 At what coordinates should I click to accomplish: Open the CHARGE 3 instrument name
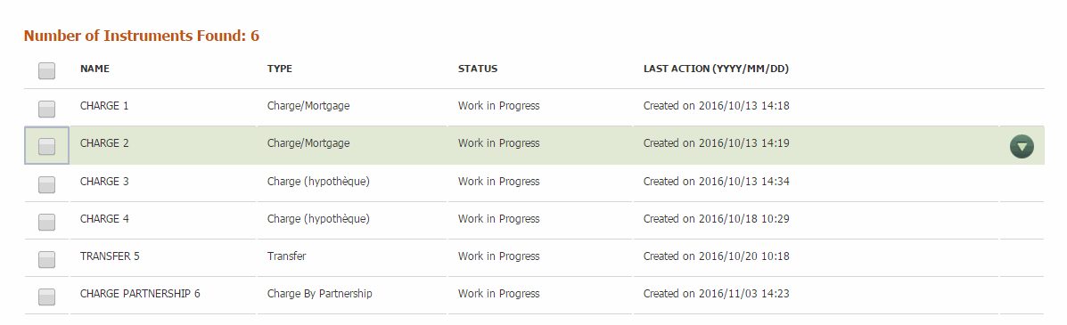[x=104, y=182]
